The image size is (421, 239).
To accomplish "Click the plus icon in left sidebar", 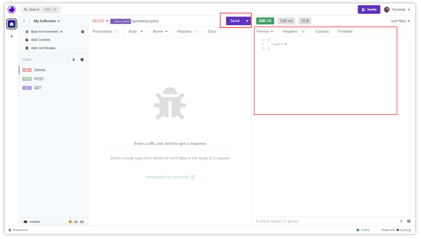I will tap(12, 36).
